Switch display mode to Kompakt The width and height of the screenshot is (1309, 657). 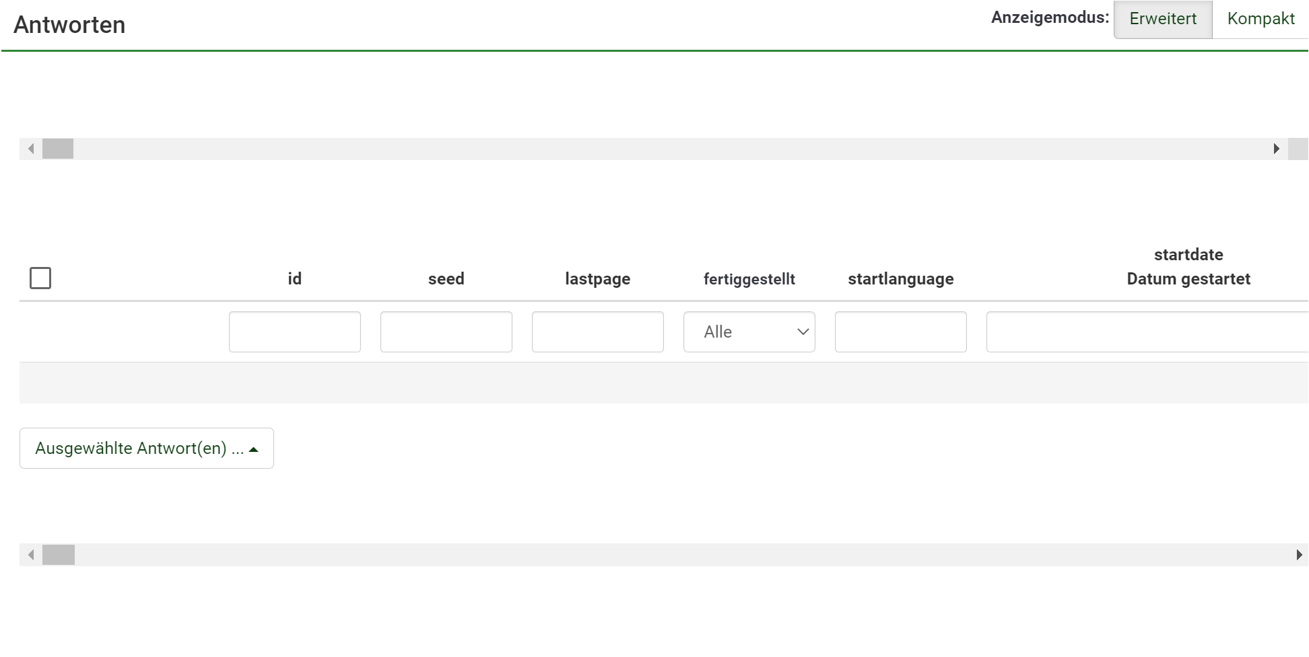pos(1260,19)
